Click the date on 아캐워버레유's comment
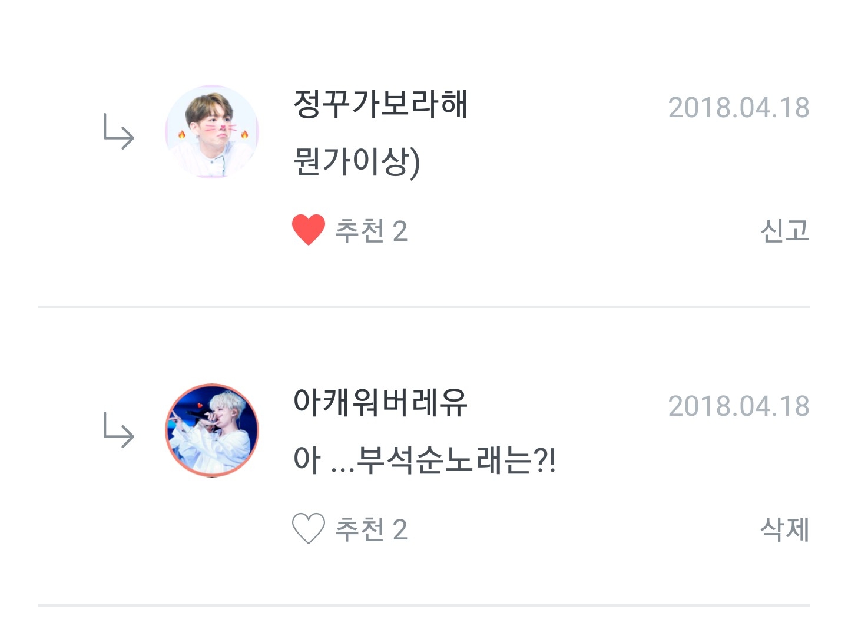 pos(738,406)
